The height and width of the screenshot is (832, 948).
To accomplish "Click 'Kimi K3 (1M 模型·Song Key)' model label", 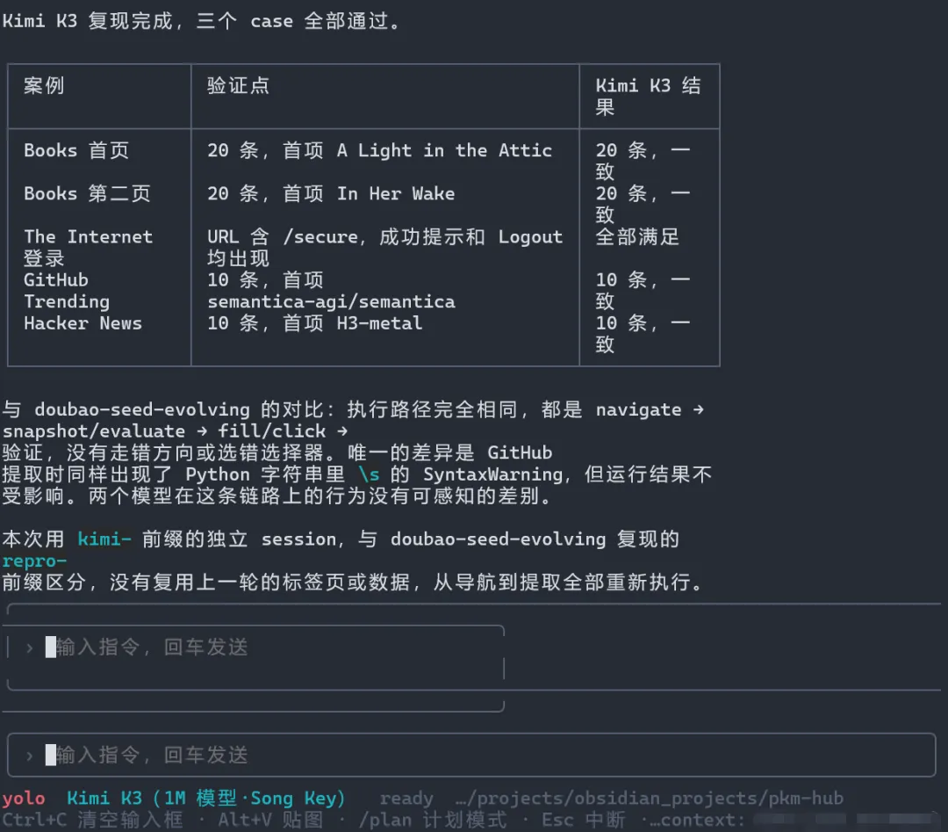I will pyautogui.click(x=205, y=798).
